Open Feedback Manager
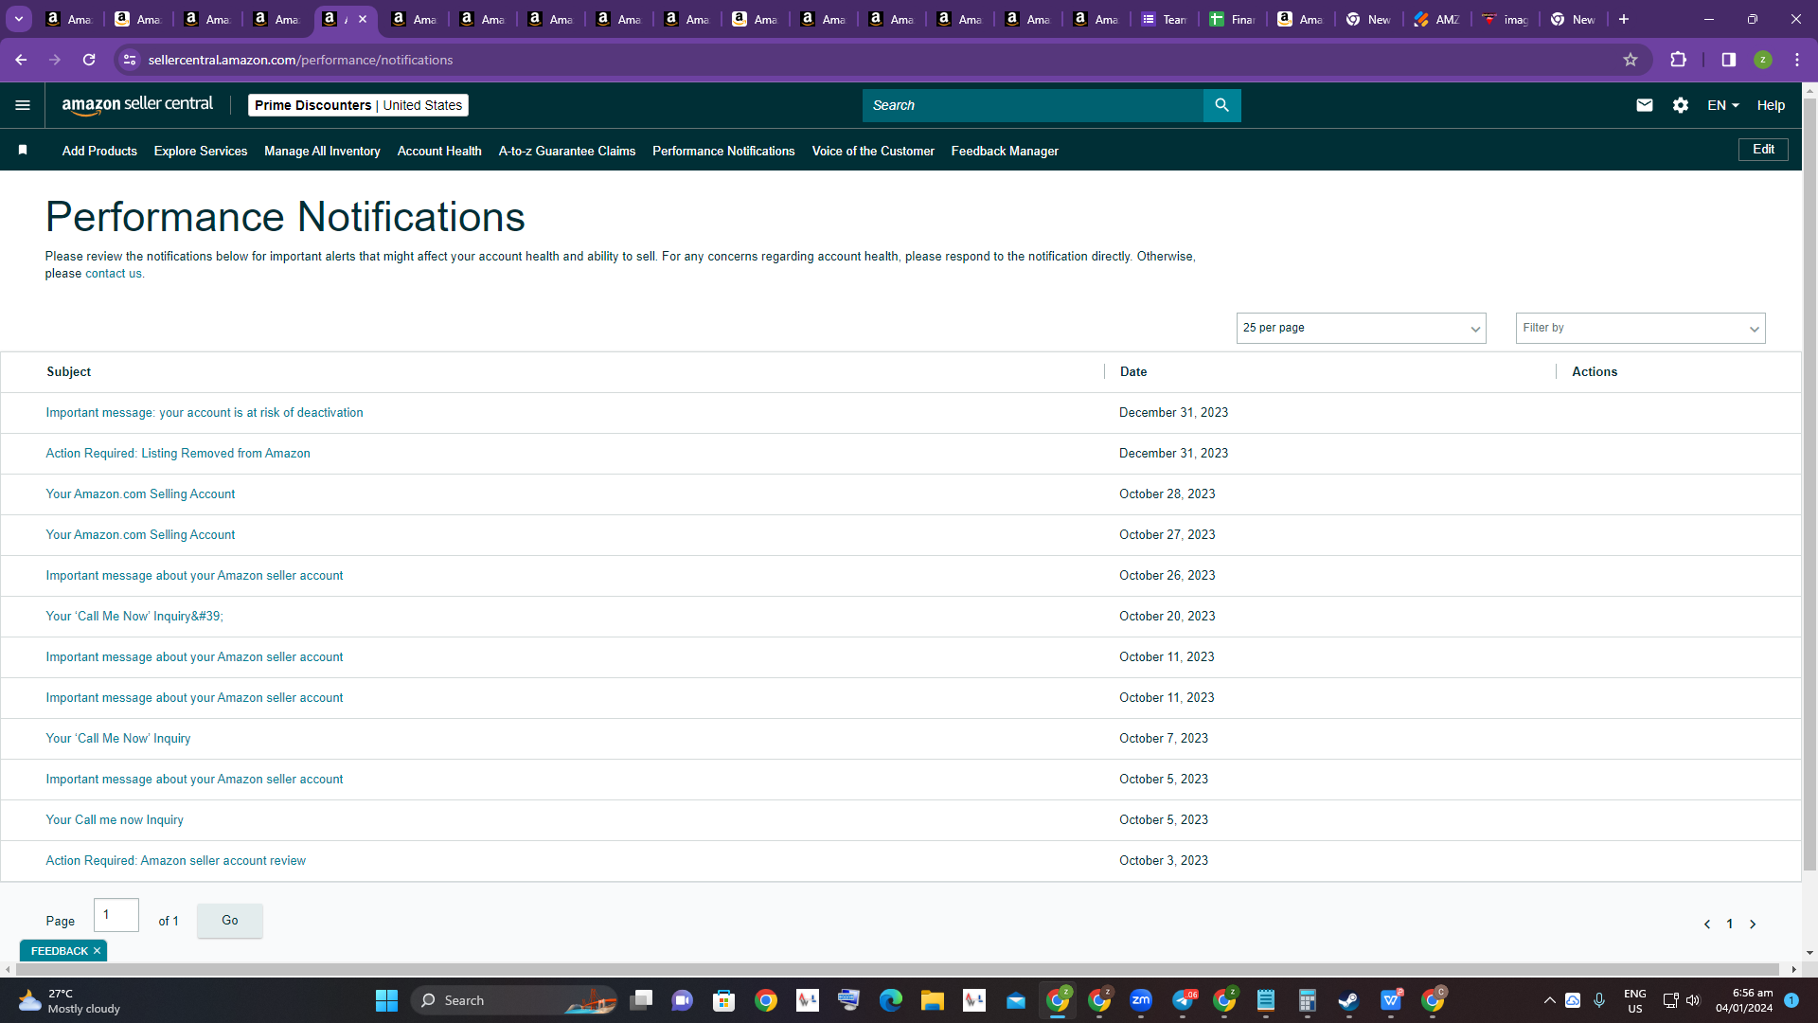1818x1023 pixels. pos(1005,151)
